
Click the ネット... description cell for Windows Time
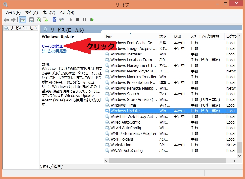tap(165, 105)
